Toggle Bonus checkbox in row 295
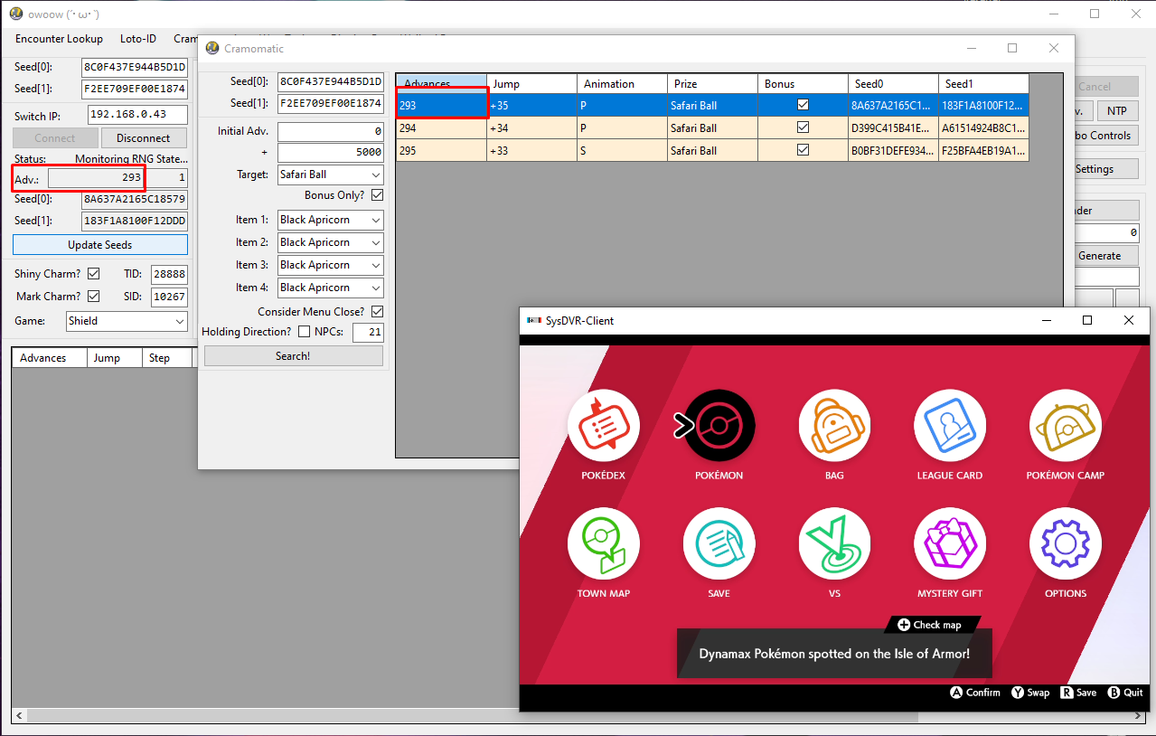Screen dimensions: 1156x736 pyautogui.click(x=803, y=150)
